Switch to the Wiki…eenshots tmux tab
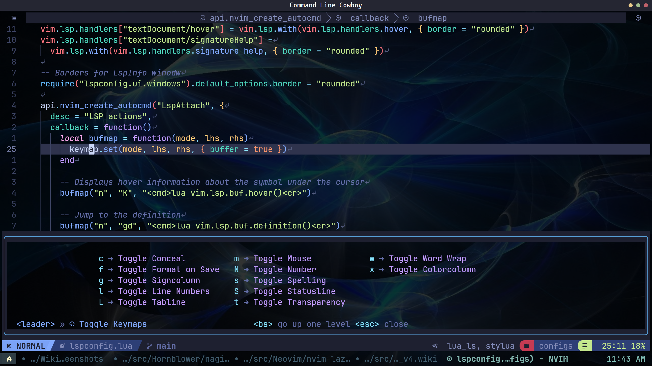This screenshot has width=652, height=366. click(67, 359)
